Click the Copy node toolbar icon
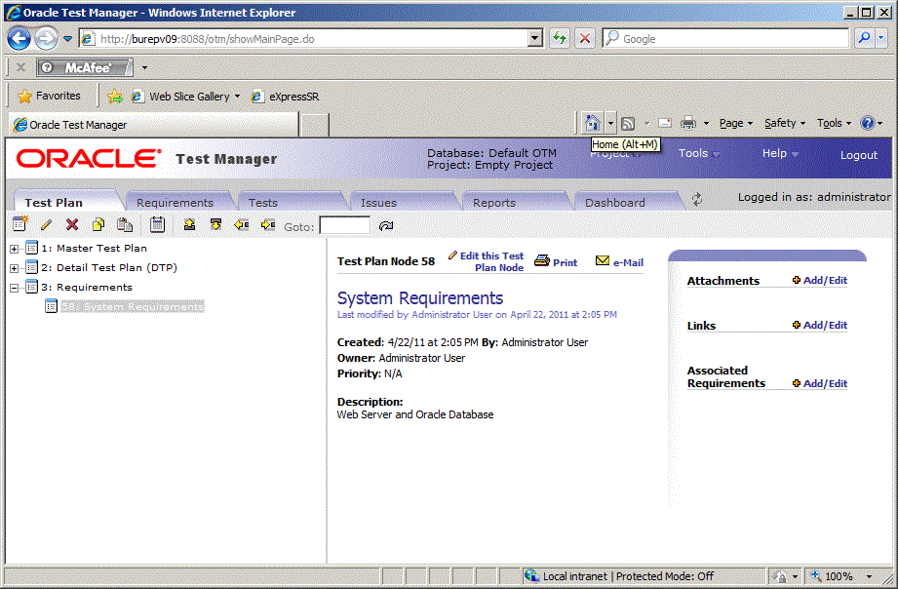The image size is (898, 589). pyautogui.click(x=98, y=224)
